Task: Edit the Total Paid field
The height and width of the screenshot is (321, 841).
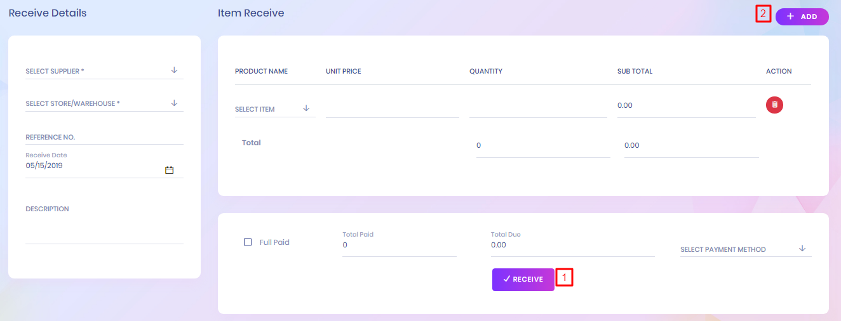Action: pyautogui.click(x=399, y=245)
